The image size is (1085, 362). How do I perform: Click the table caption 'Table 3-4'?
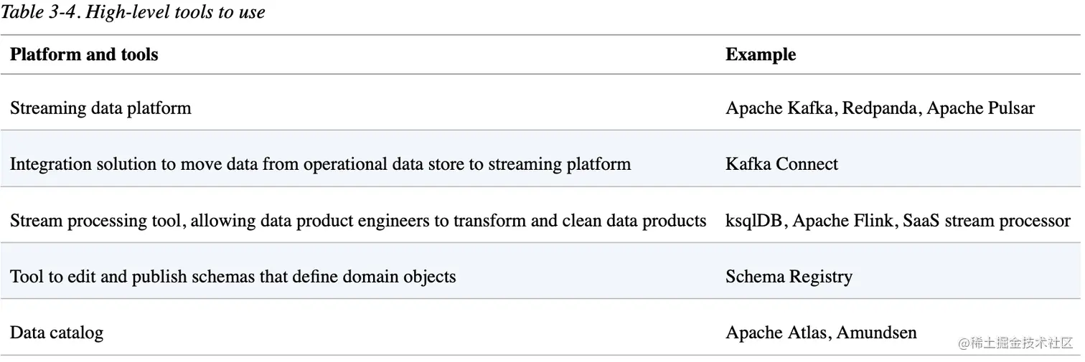[43, 12]
